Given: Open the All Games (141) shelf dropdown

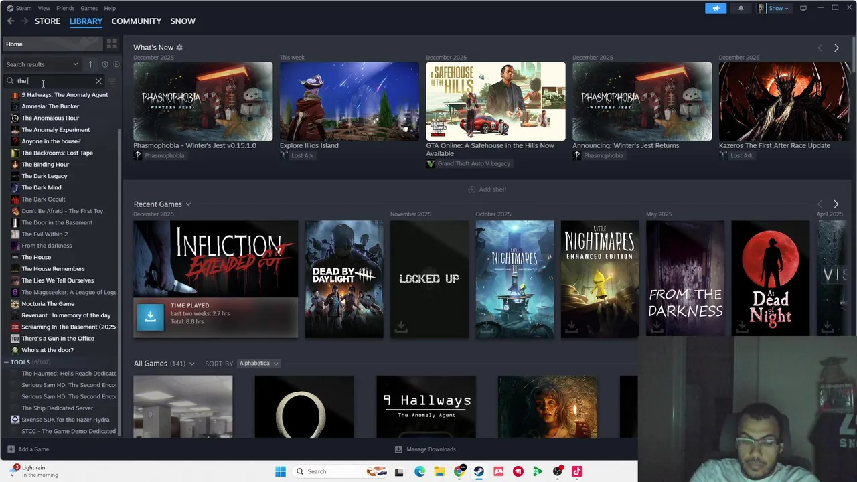Looking at the screenshot, I should tap(191, 364).
